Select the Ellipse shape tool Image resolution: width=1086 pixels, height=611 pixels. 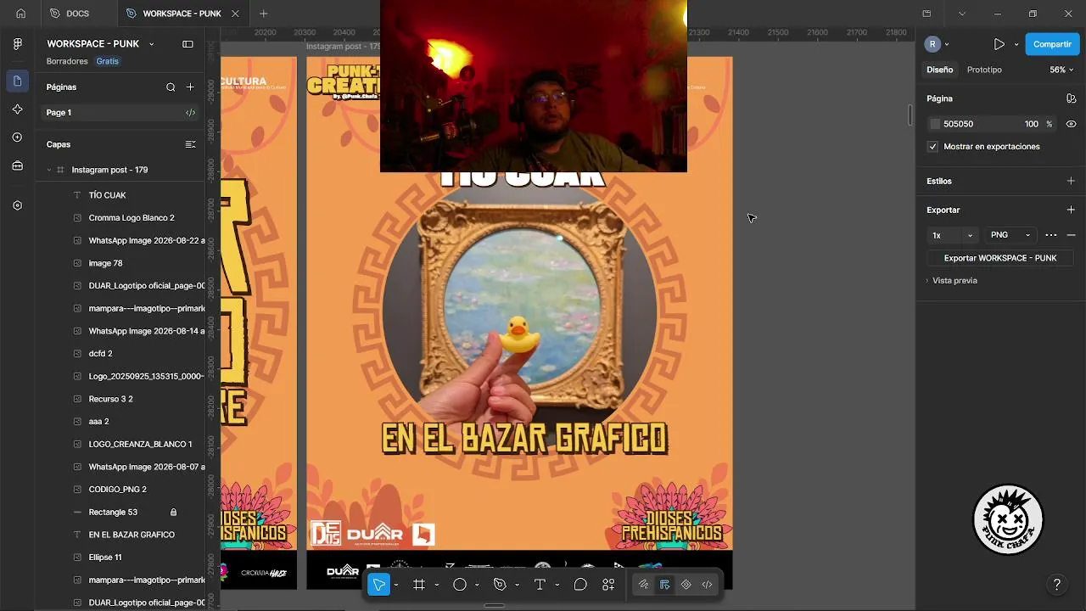click(460, 585)
